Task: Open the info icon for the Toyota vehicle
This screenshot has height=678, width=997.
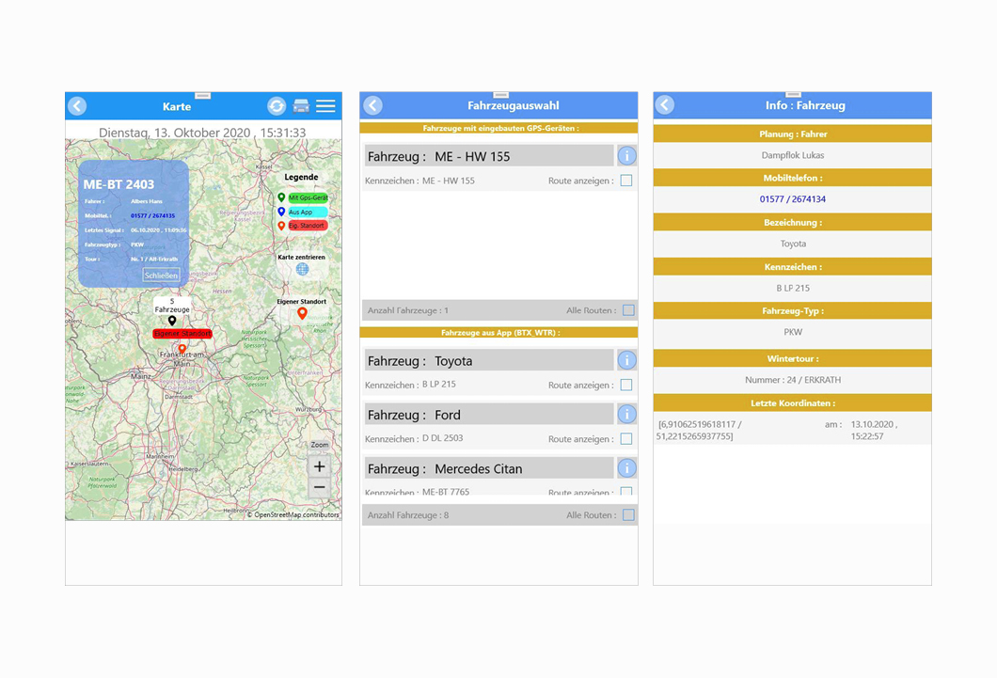Action: pos(626,360)
